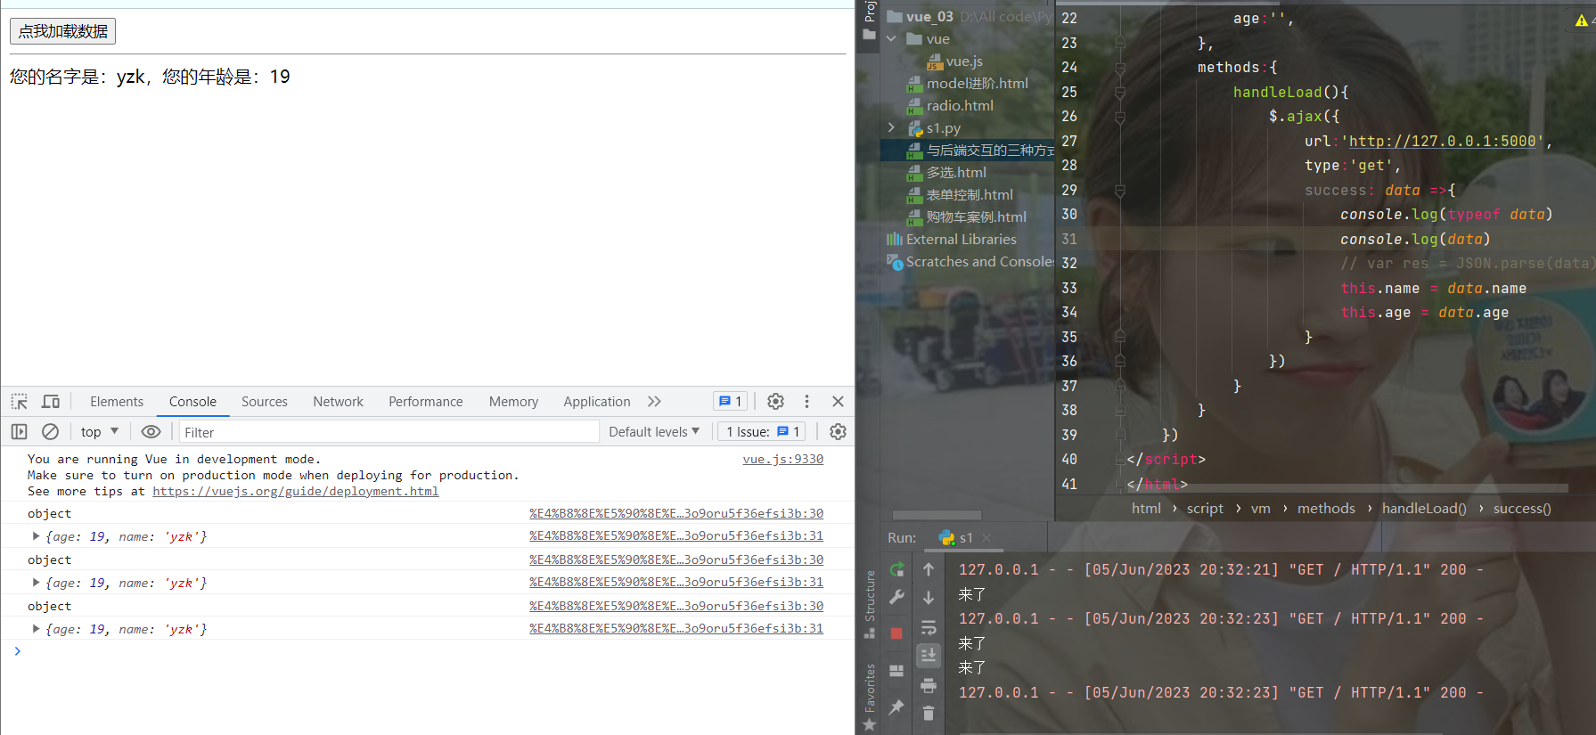
Task: Open the Sources tab
Action: click(x=265, y=402)
